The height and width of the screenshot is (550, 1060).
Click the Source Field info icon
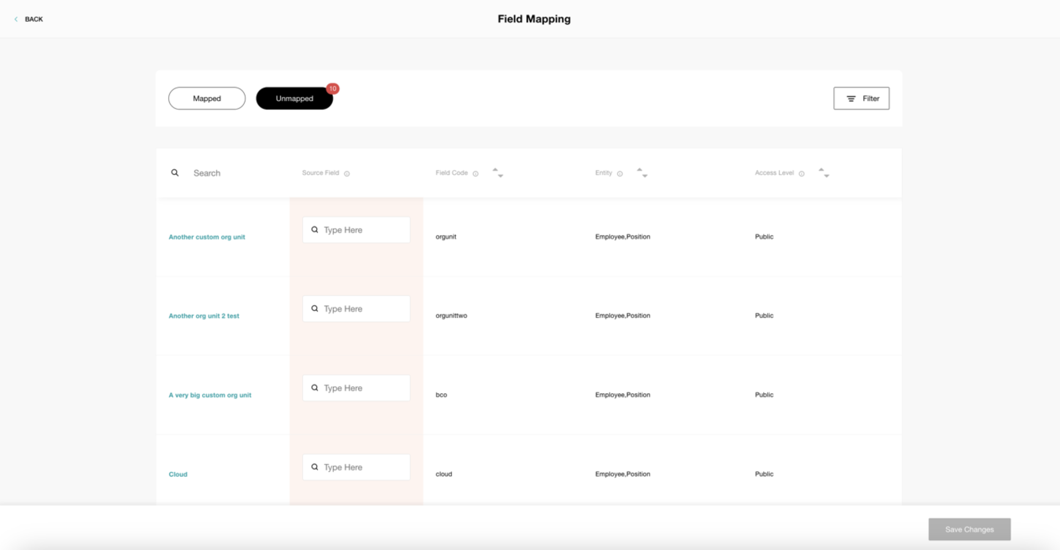coord(347,173)
